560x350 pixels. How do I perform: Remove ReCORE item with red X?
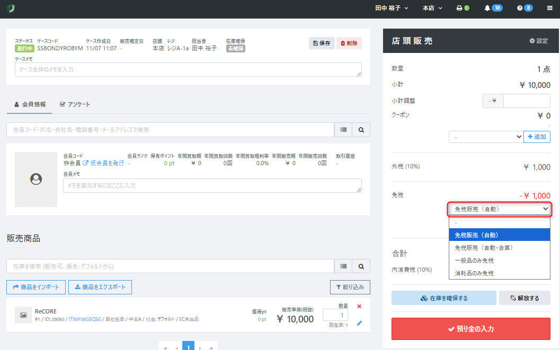click(359, 306)
